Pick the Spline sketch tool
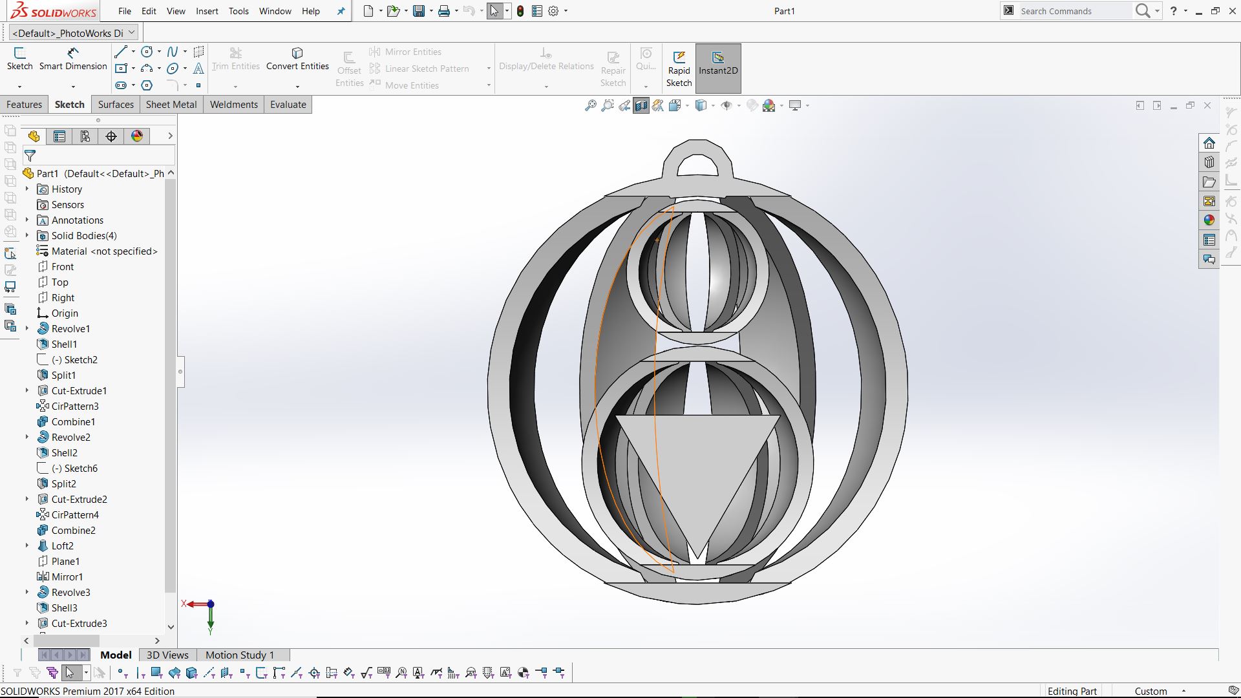This screenshot has height=698, width=1241. coord(172,52)
